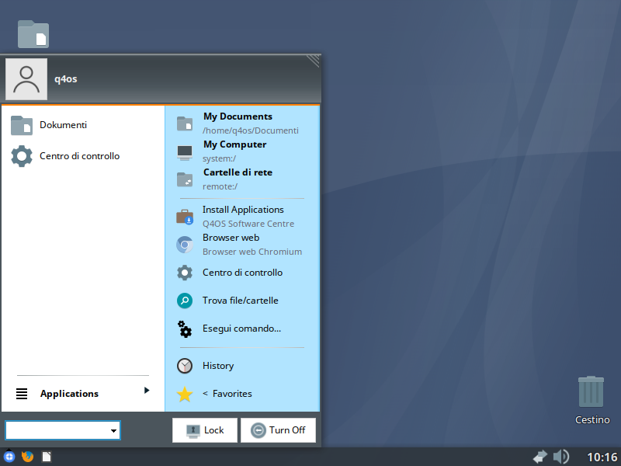Click the system:/ path text

(x=220, y=159)
